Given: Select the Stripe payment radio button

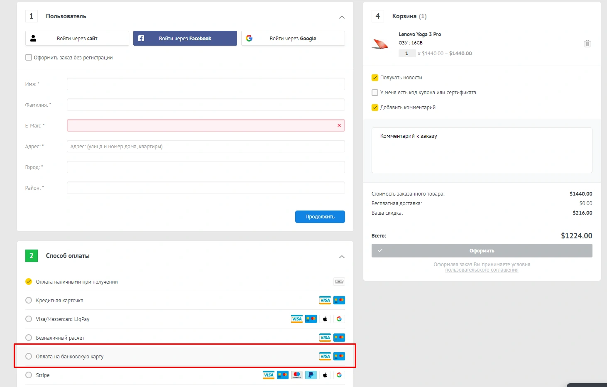Looking at the screenshot, I should coord(29,375).
